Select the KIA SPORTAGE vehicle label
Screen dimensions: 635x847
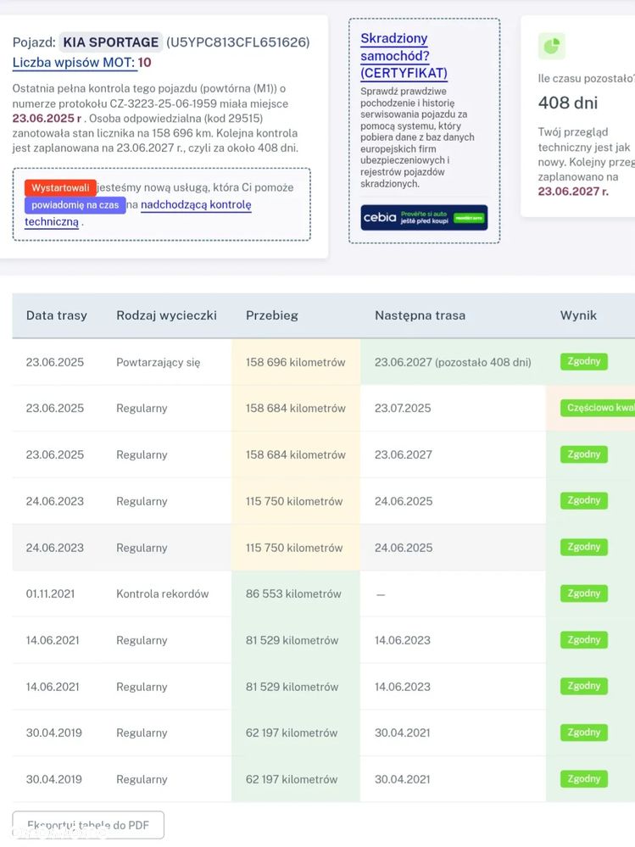111,42
